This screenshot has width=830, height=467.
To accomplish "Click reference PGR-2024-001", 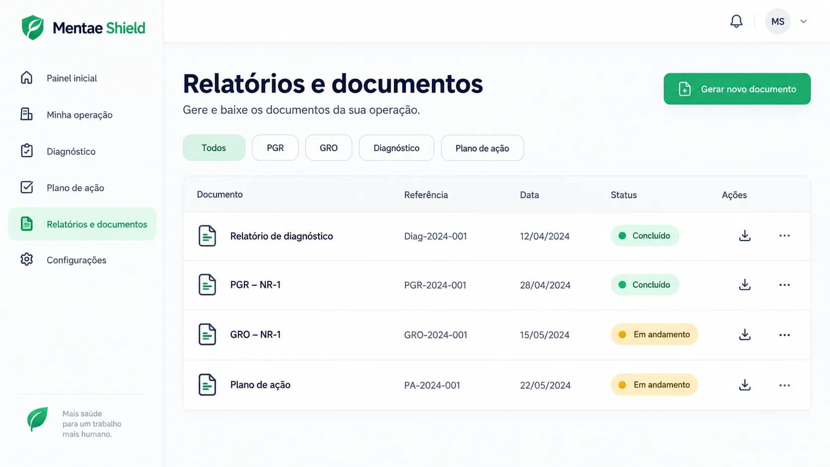I will 435,285.
